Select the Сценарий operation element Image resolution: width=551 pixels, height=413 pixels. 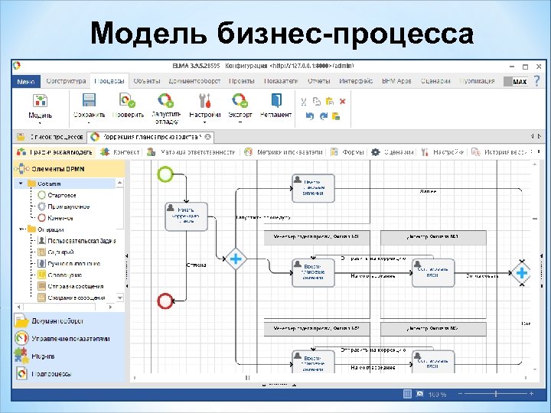point(56,252)
